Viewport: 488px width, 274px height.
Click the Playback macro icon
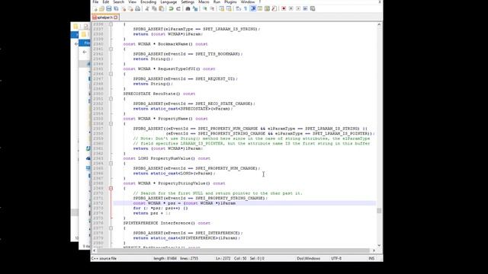(x=298, y=8)
